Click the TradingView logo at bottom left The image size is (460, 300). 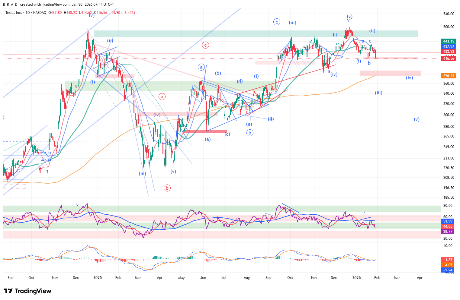pyautogui.click(x=27, y=291)
